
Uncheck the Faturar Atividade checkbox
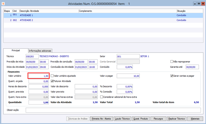pos(52,81)
